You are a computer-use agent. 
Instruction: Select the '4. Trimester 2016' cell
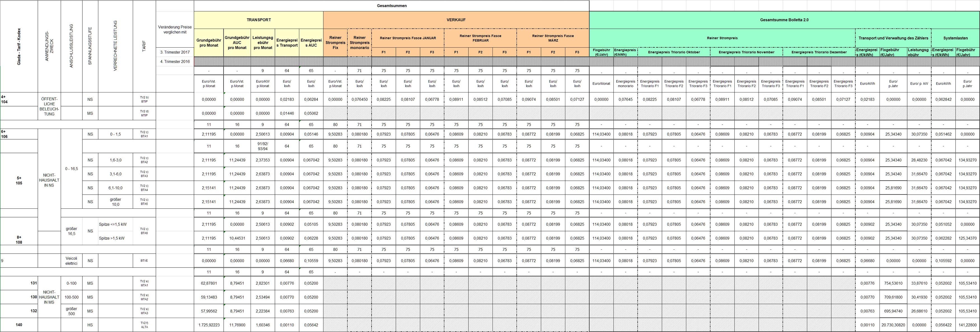point(175,61)
